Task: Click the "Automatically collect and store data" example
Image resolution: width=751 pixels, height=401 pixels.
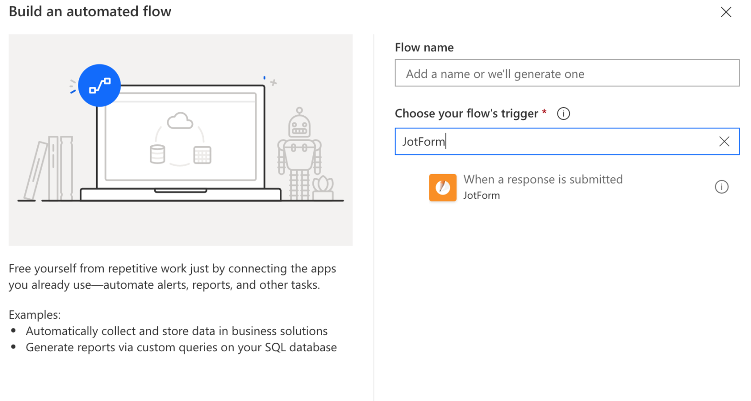Action: 177,331
